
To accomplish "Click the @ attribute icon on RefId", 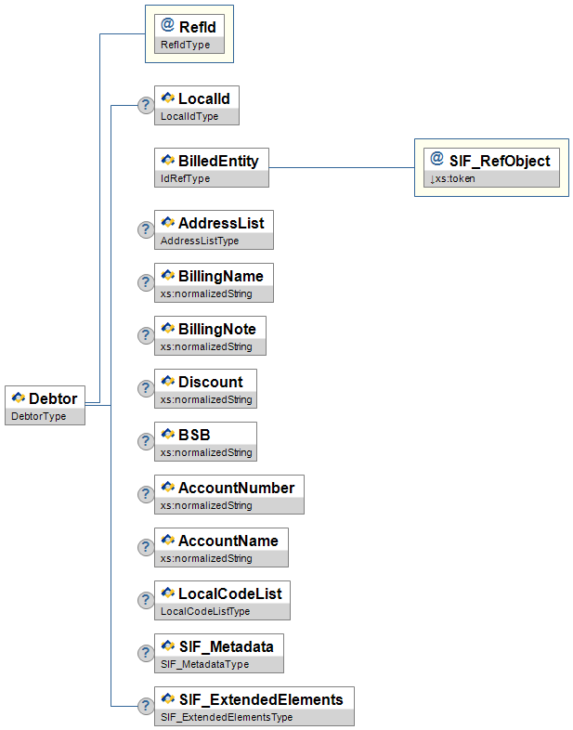I will pos(167,26).
